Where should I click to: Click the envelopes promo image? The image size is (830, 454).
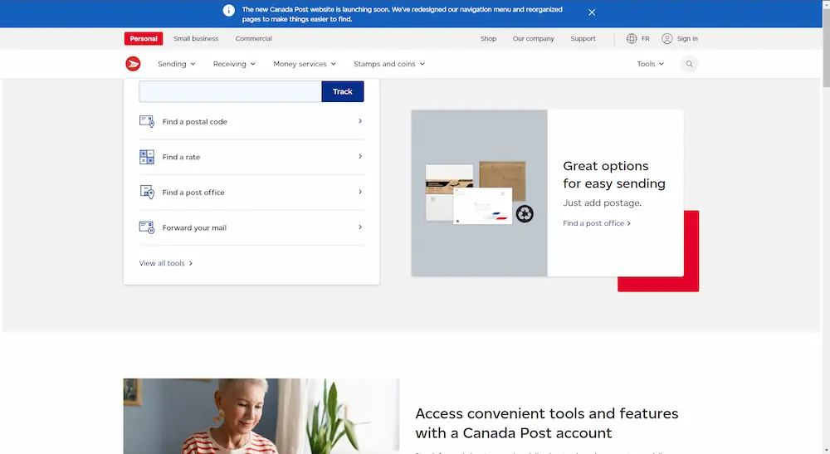click(x=479, y=193)
